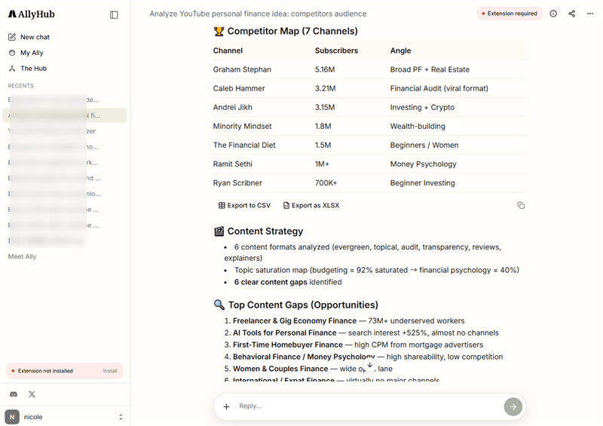Click AI Tools for Personal Finance item
Image resolution: width=603 pixels, height=426 pixels.
[285, 333]
